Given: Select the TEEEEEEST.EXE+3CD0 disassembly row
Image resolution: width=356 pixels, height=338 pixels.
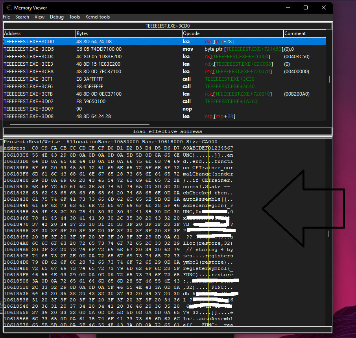Looking at the screenshot, I should [164, 42].
